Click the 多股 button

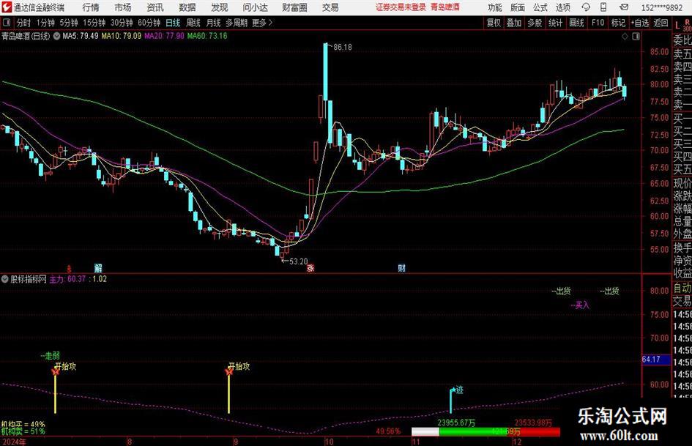[x=535, y=23]
